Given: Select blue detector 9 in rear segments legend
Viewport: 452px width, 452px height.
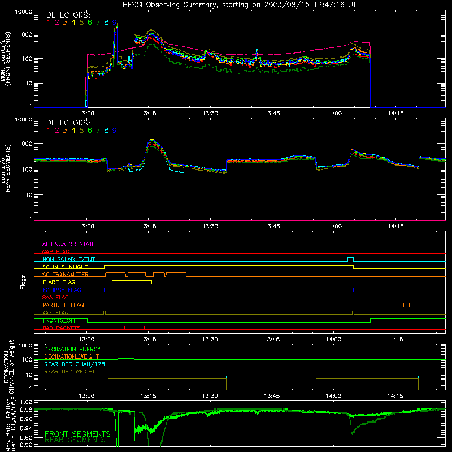Looking at the screenshot, I should tap(115, 131).
